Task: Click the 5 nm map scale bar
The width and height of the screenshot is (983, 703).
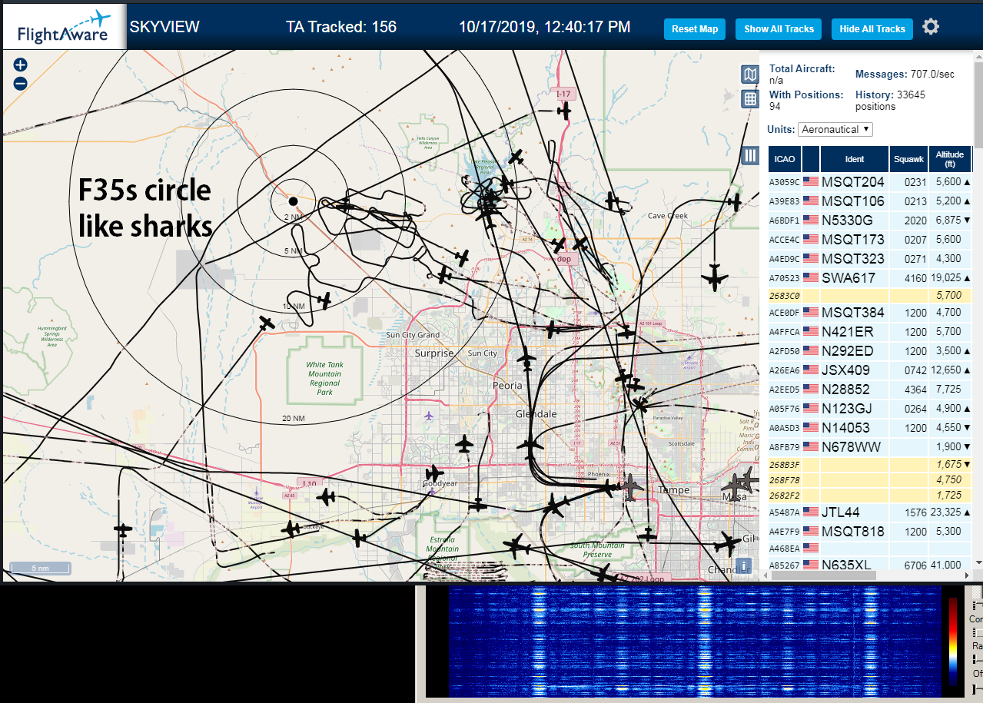Action: [x=40, y=569]
